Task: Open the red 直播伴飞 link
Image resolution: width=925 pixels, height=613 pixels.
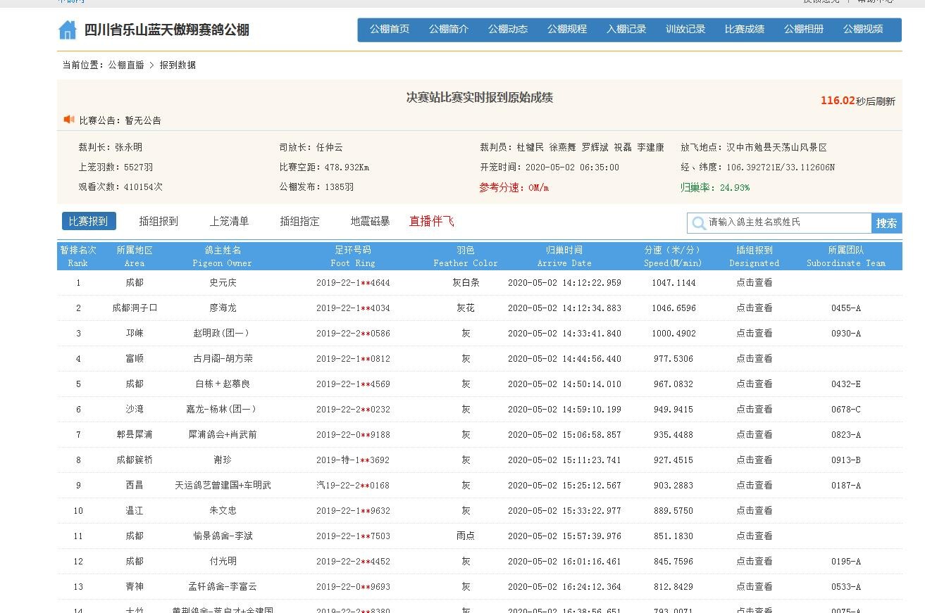Action: tap(431, 222)
